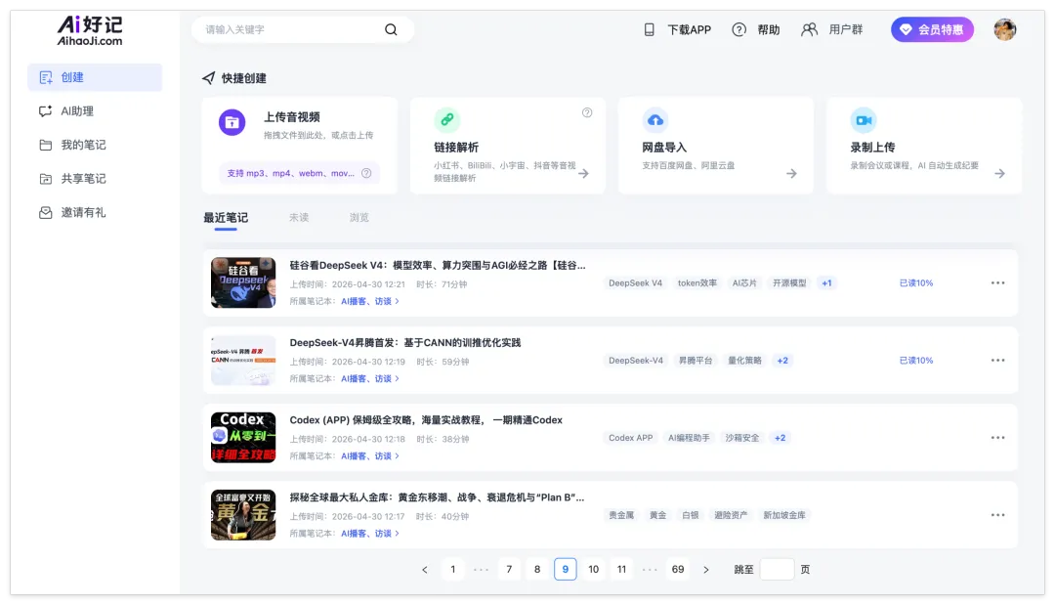Image resolution: width=1055 pixels, height=605 pixels.
Task: Go to next page arrow in pagination
Action: [x=706, y=570]
